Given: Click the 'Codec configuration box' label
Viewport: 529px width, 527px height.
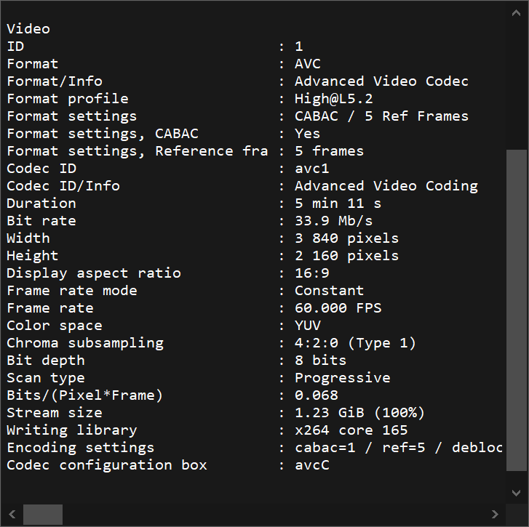Looking at the screenshot, I should click(107, 465).
